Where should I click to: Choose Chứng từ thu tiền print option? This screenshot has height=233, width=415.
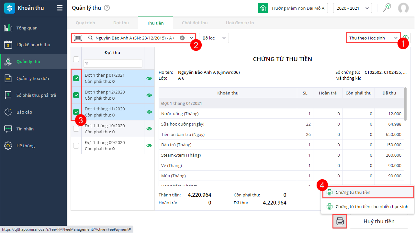pos(368,192)
